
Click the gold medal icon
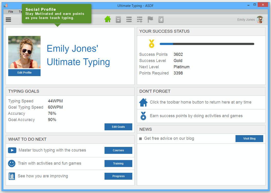[152, 44]
